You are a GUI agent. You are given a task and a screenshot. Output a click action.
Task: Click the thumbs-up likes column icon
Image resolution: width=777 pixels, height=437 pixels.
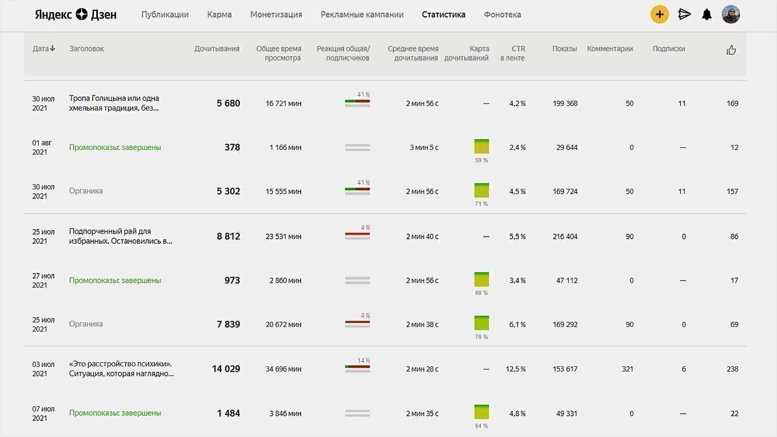pyautogui.click(x=731, y=50)
